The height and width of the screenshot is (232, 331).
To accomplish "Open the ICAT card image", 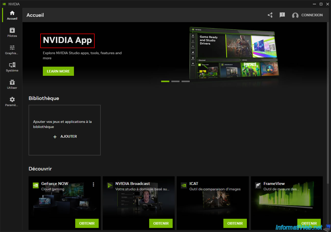I will 213,204.
